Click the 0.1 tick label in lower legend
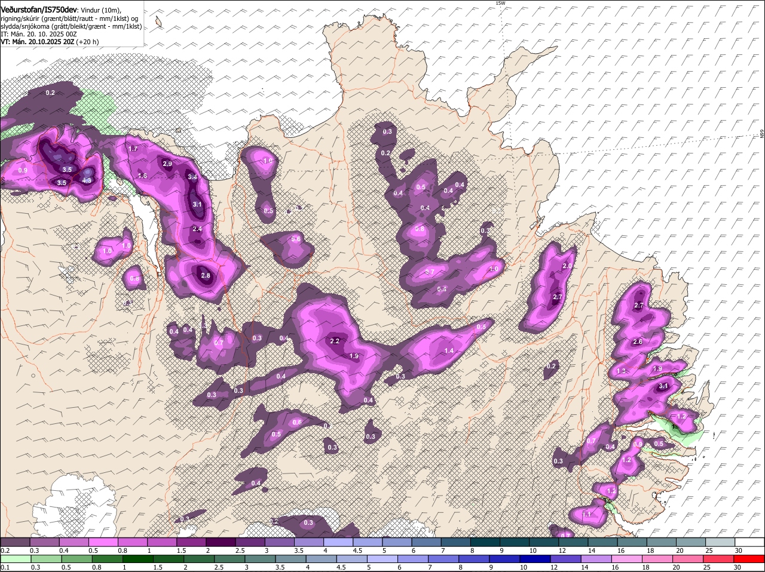765x572 pixels. click(x=5, y=567)
